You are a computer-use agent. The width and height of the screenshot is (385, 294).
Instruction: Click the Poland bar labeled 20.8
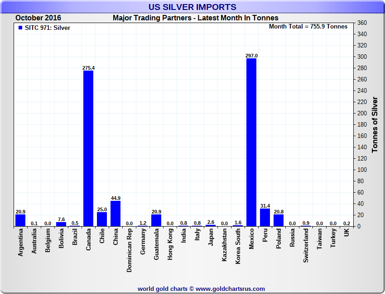point(279,220)
